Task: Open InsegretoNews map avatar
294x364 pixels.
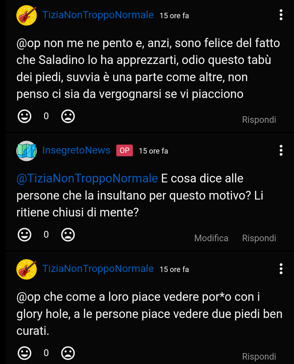Action: (x=27, y=151)
